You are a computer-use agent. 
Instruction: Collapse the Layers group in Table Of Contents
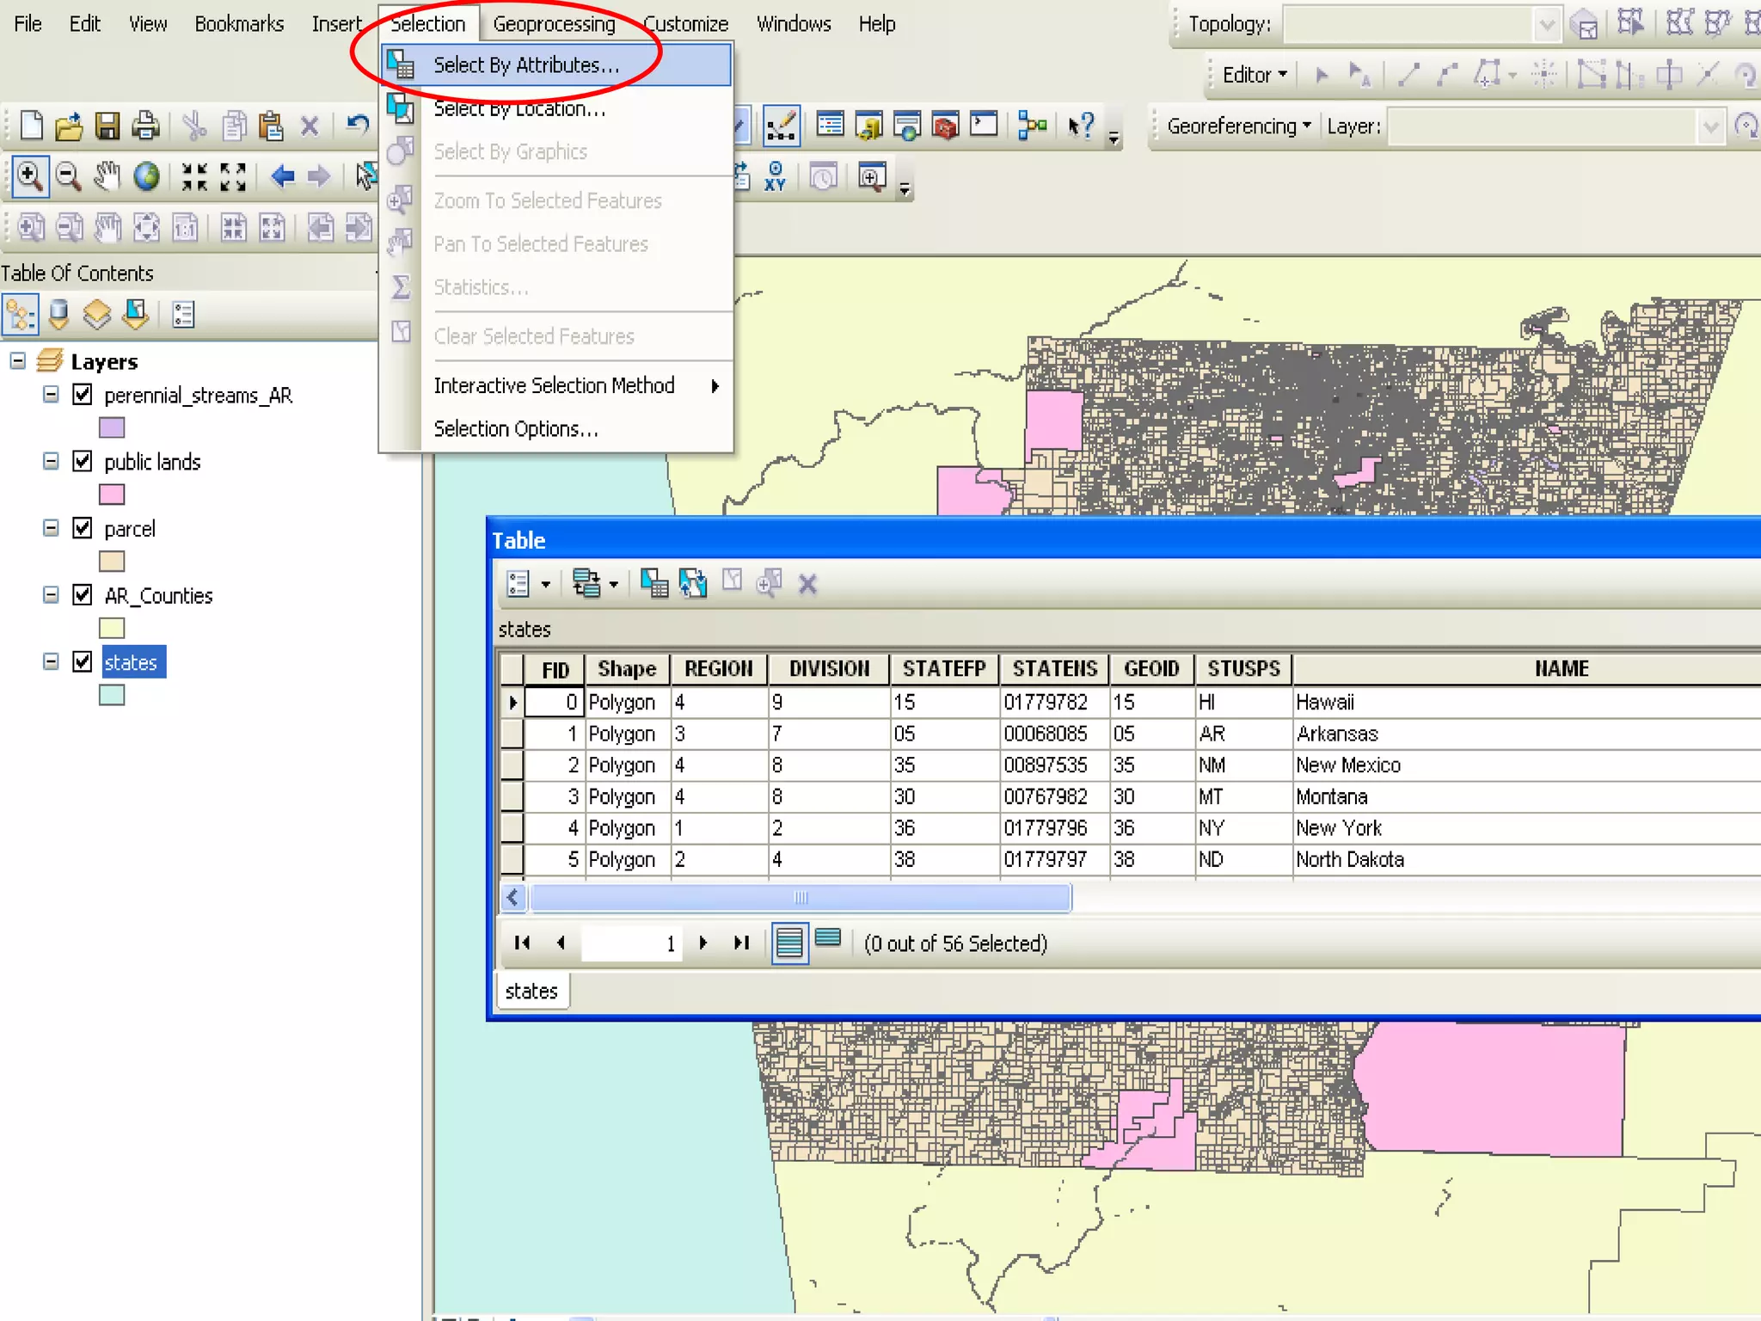pyautogui.click(x=18, y=361)
